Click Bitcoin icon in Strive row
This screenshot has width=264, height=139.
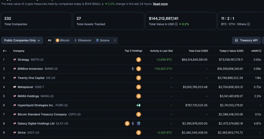coord(138,133)
